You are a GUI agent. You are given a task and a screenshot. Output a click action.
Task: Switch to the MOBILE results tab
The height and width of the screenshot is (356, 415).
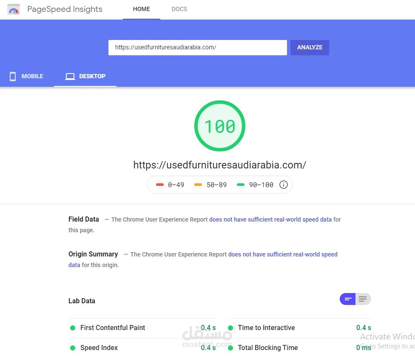coord(26,76)
